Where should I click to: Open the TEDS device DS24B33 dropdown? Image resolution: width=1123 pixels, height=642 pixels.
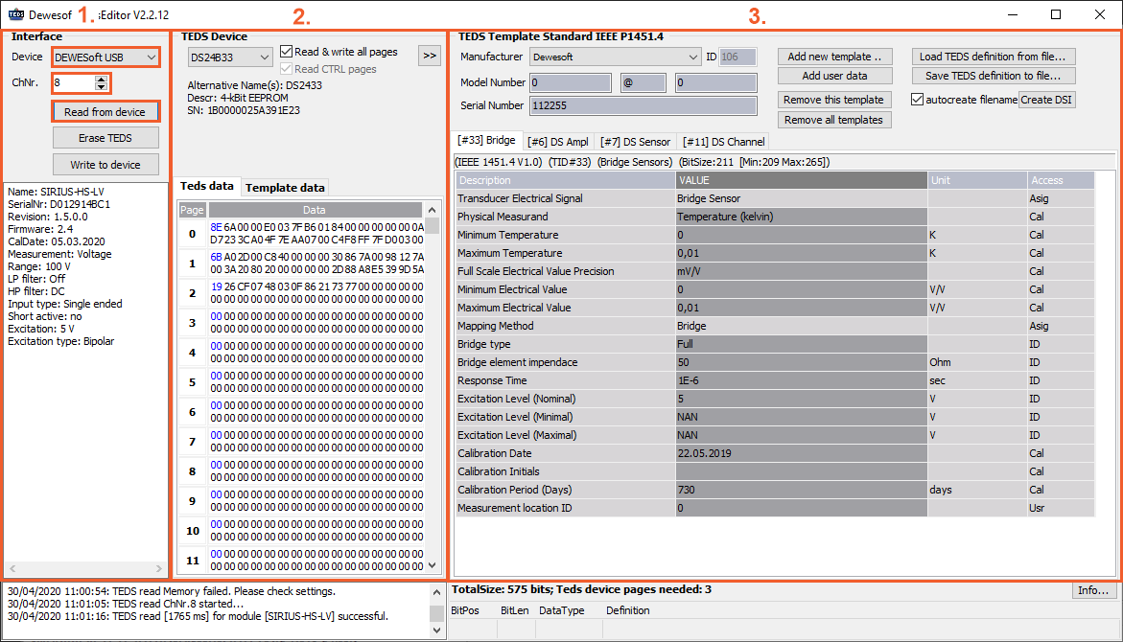230,57
